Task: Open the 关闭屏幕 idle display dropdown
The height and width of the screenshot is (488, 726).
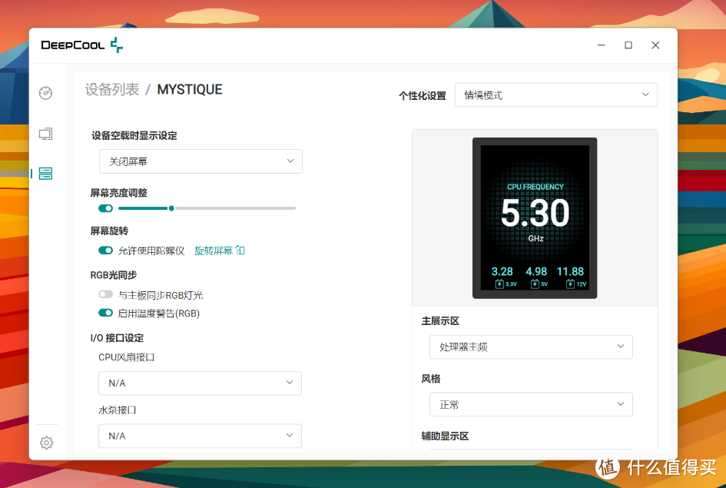Action: (201, 161)
